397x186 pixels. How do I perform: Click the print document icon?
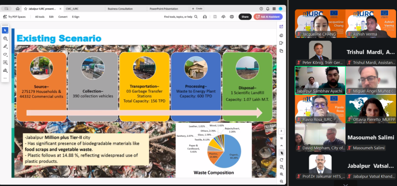(x=232, y=17)
